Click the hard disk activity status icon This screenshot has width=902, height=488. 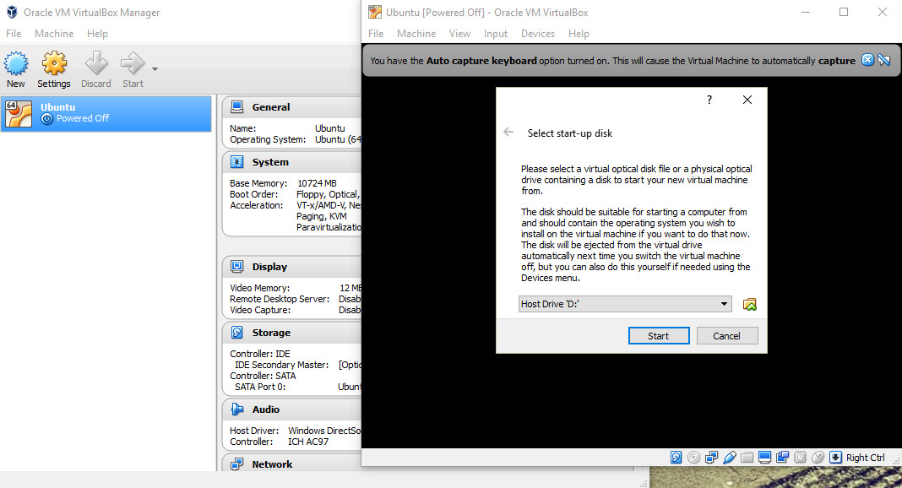tap(676, 458)
